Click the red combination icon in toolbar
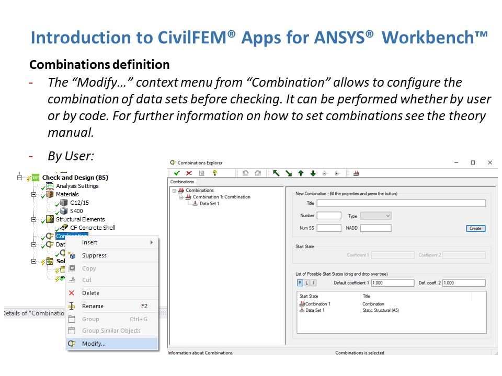Viewport: 502px width, 376px height. point(356,173)
